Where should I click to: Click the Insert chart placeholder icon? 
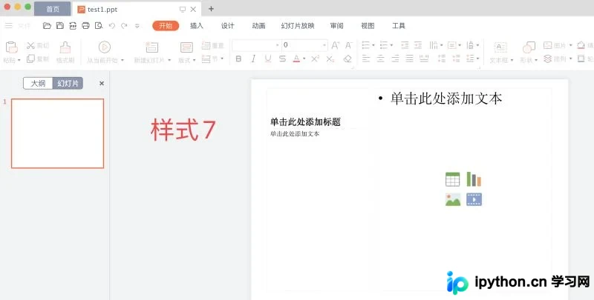pyautogui.click(x=474, y=179)
